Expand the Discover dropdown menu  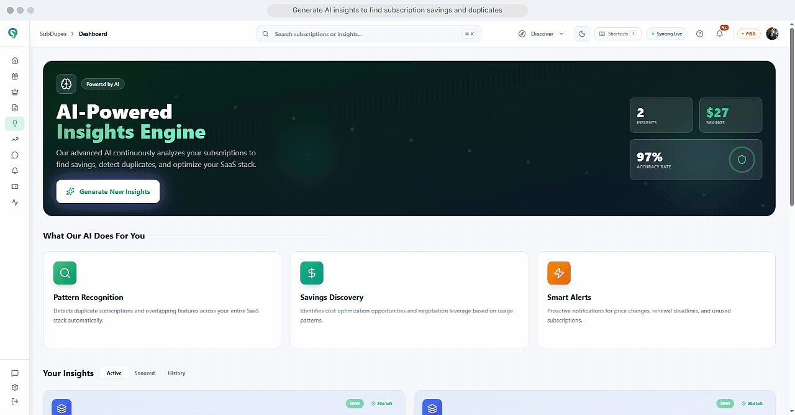(541, 34)
